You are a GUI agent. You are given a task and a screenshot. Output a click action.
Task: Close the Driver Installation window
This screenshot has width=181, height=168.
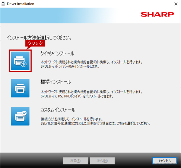[x=176, y=4]
